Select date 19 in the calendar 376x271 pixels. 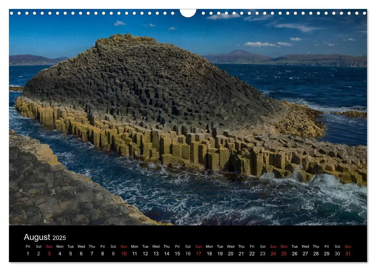220,254
